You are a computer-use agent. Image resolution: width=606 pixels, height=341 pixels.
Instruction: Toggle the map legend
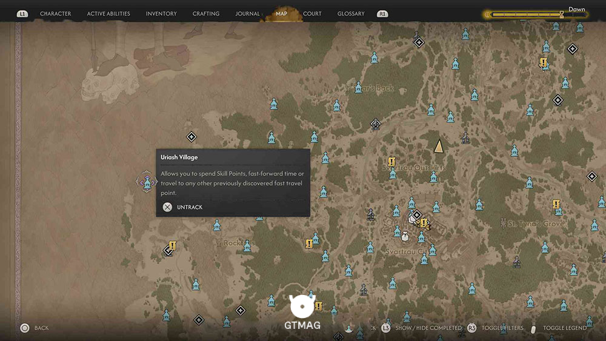coord(559,328)
